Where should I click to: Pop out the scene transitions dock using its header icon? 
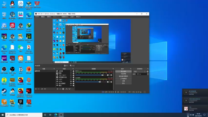point(148,69)
